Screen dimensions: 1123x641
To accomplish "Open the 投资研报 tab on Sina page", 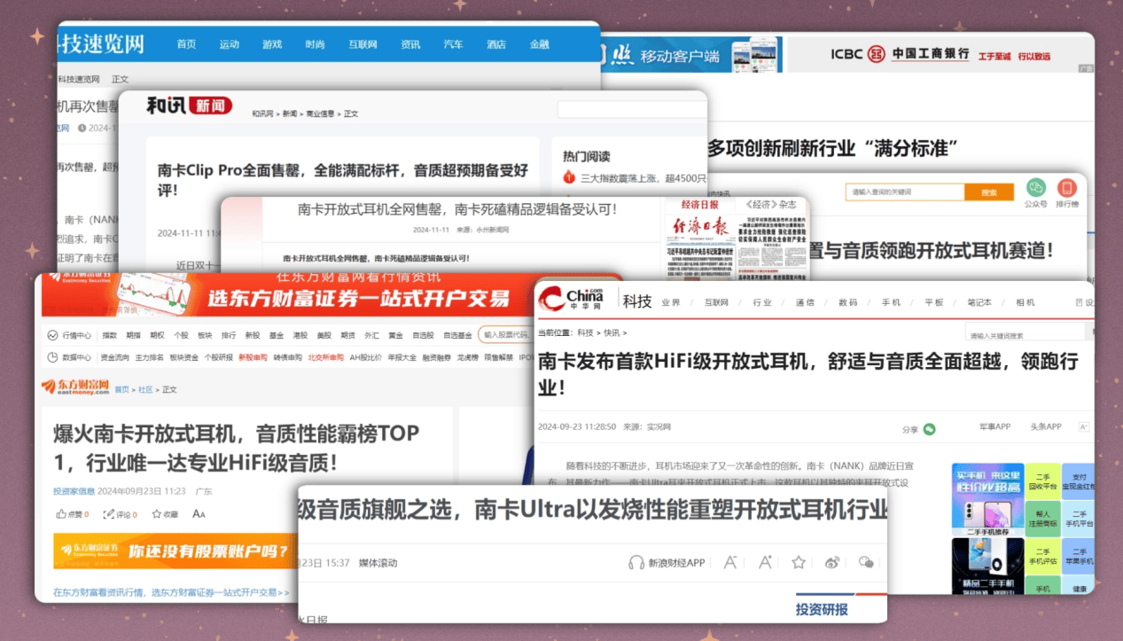I will click(x=822, y=609).
